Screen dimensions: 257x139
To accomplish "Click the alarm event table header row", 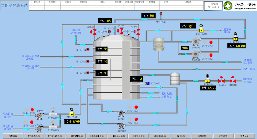I will 116,2.
